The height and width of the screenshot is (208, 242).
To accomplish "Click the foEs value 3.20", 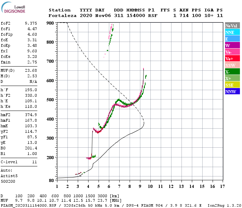I will [32, 57].
